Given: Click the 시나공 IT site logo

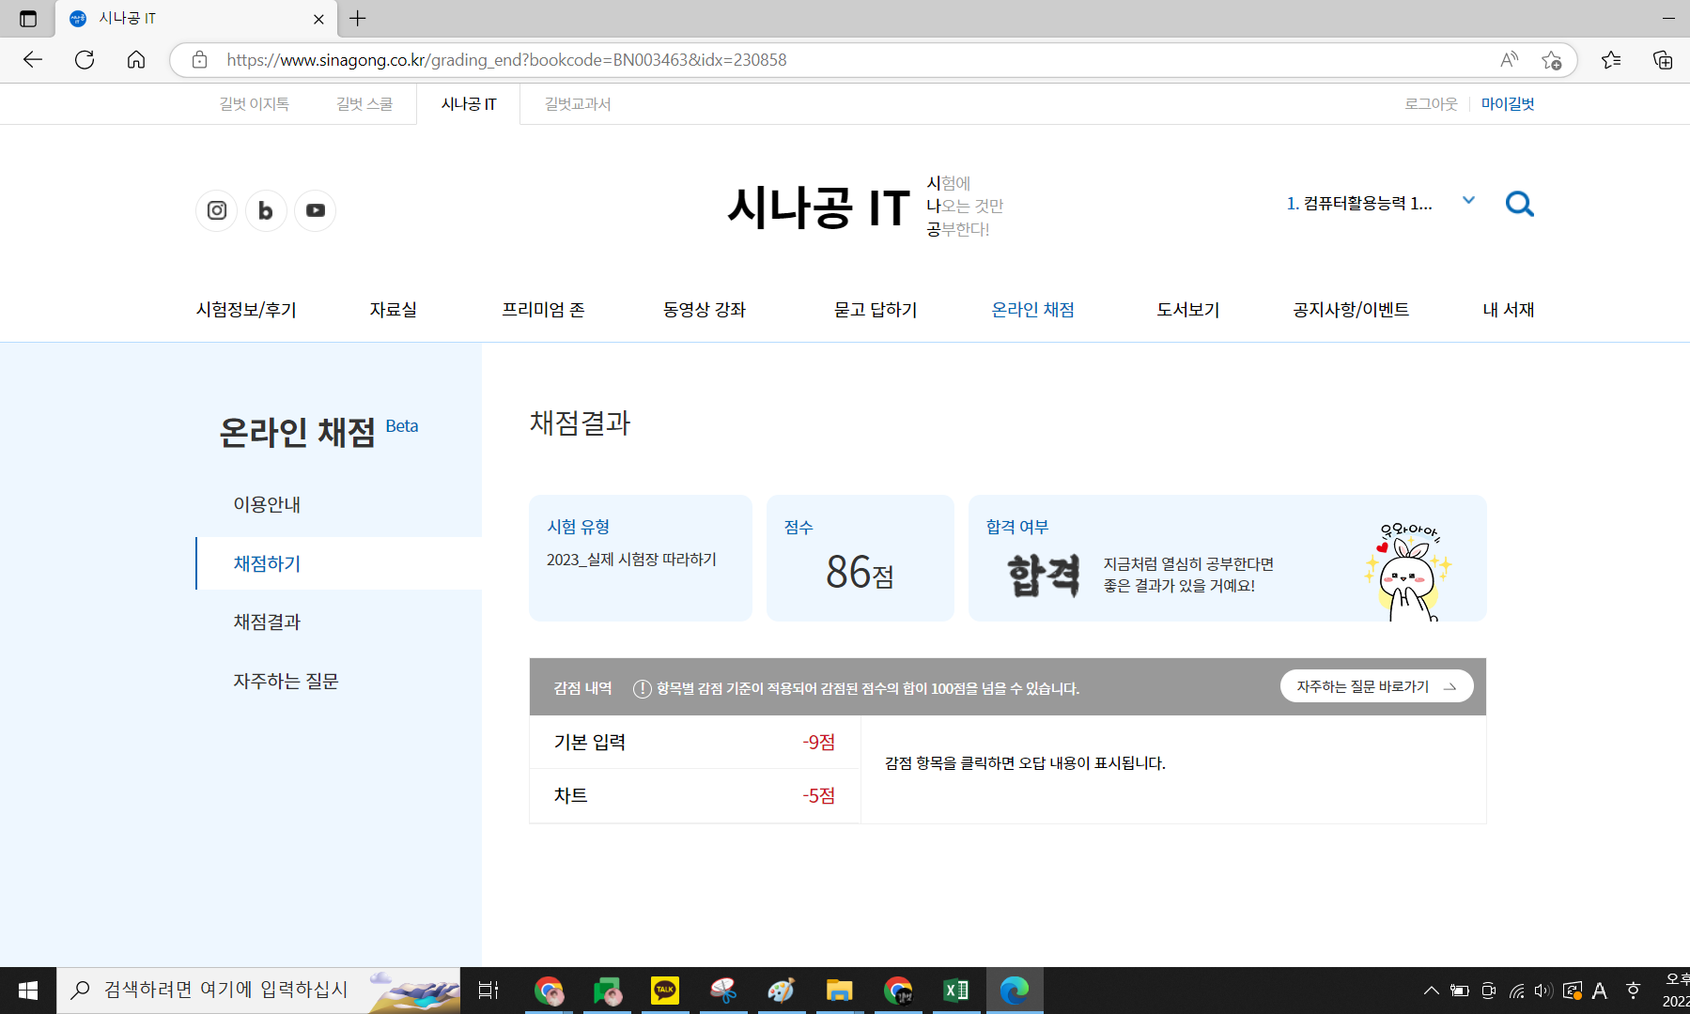Looking at the screenshot, I should click(819, 207).
